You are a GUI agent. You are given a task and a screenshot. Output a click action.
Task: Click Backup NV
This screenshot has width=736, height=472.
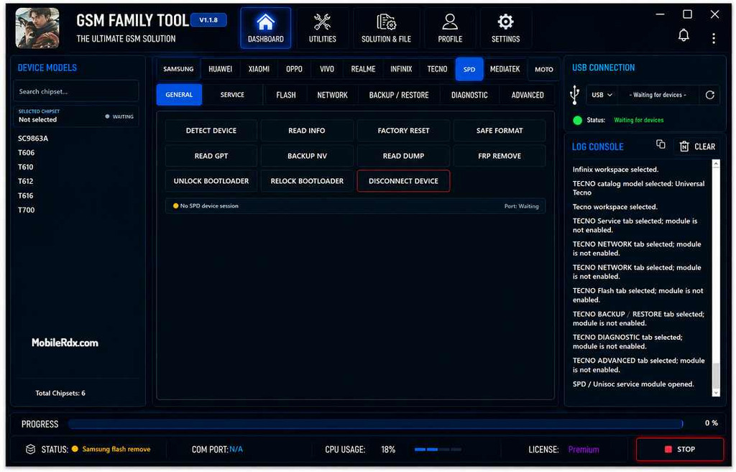[306, 156]
